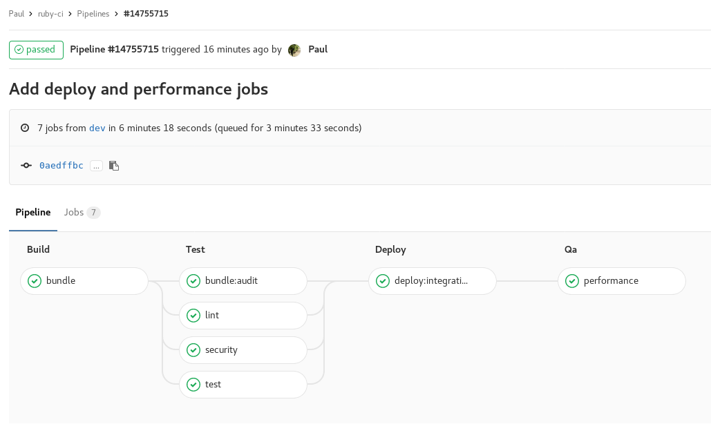Select the Pipeline tab
711x433 pixels.
click(x=33, y=212)
